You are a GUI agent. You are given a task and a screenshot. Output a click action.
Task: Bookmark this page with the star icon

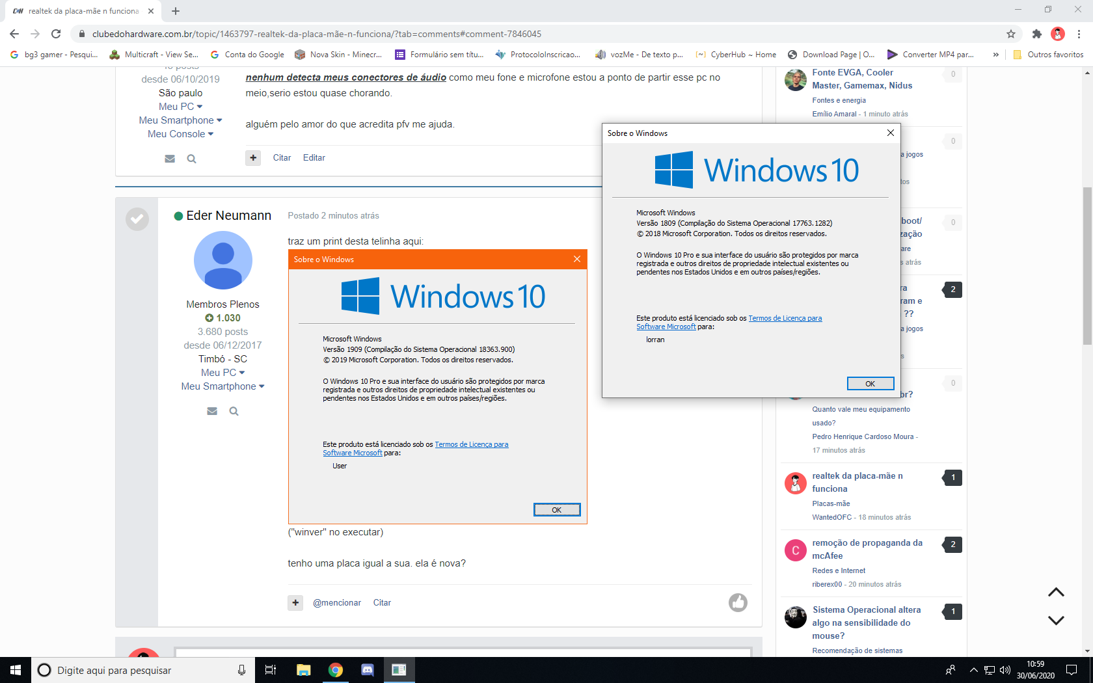(1011, 34)
